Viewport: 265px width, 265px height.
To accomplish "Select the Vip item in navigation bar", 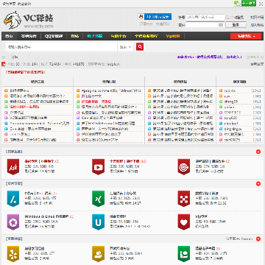I will click(x=173, y=36).
